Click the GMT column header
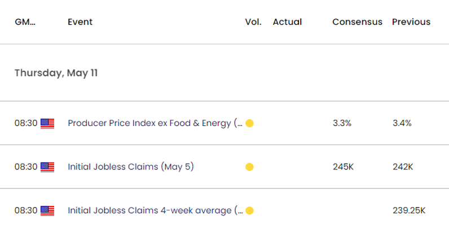 pyautogui.click(x=25, y=22)
